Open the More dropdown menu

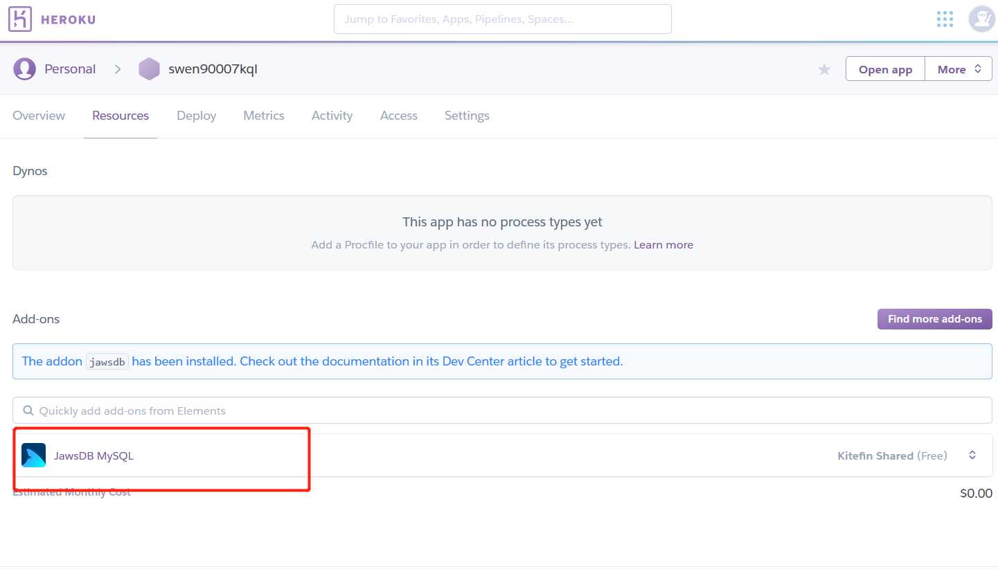[x=959, y=69]
